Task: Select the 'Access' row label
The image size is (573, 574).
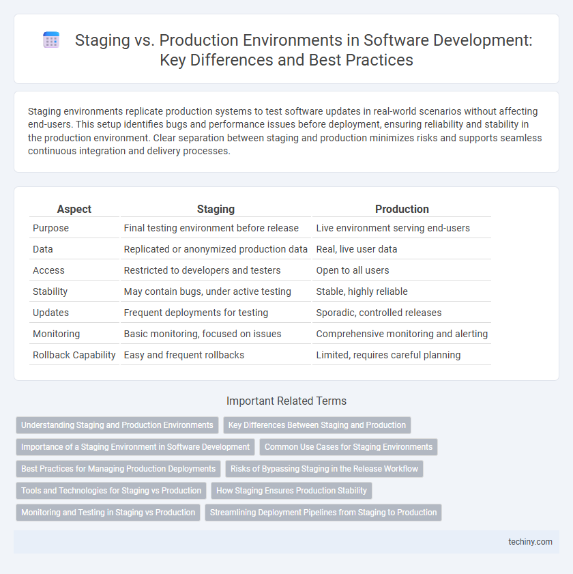Action: [x=48, y=270]
